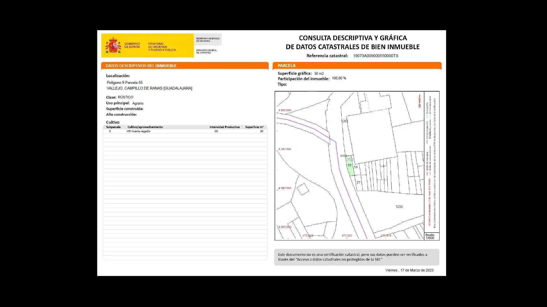Click the 'RÚSTICO' class value

(x=125, y=97)
